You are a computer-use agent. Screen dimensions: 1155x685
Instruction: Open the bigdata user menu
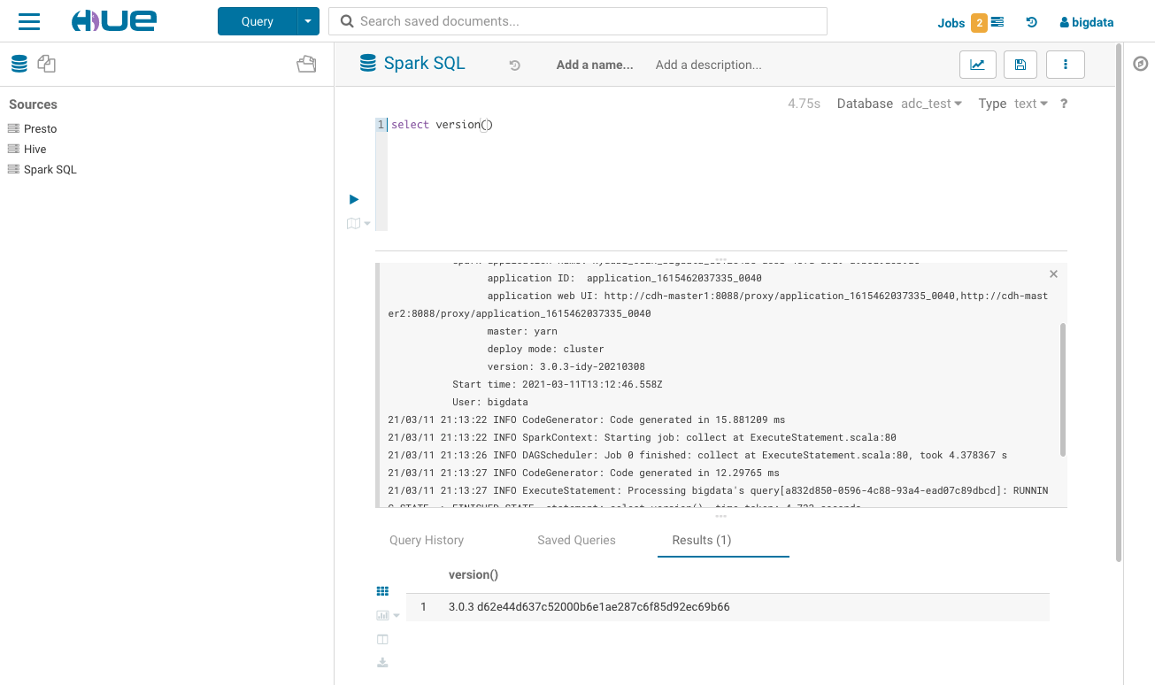point(1087,23)
